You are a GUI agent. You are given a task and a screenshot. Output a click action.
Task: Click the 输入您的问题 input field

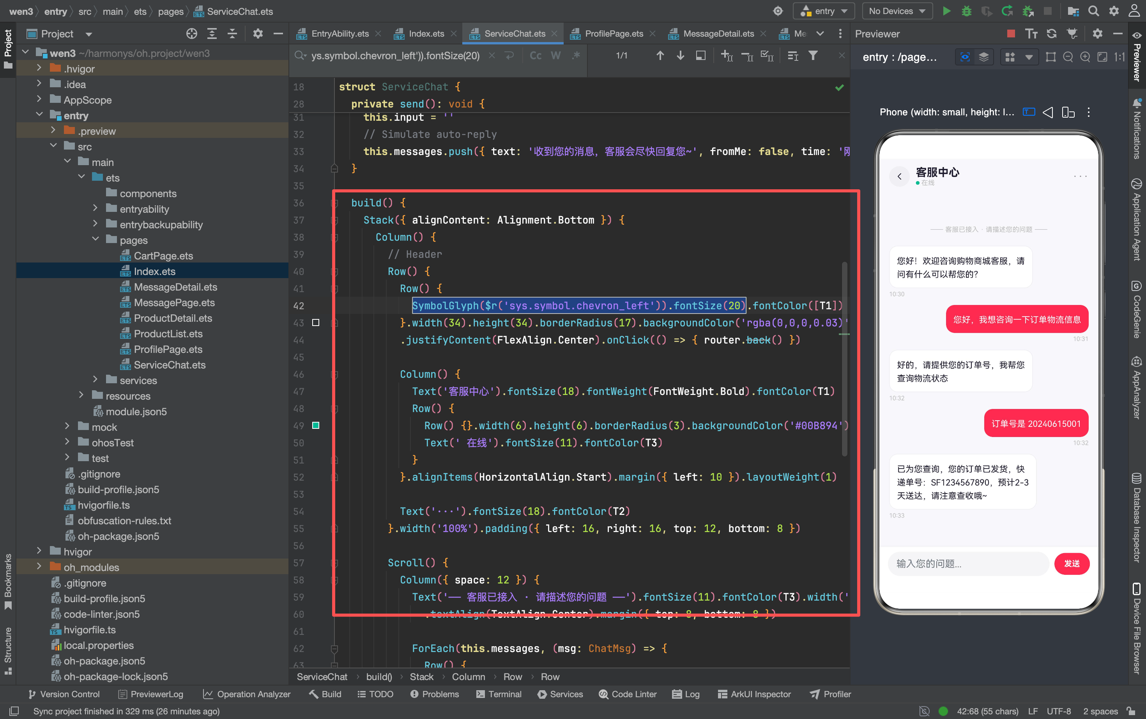[969, 563]
